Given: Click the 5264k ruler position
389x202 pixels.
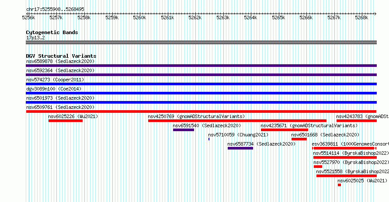Looking at the screenshot, I should coord(250,17).
